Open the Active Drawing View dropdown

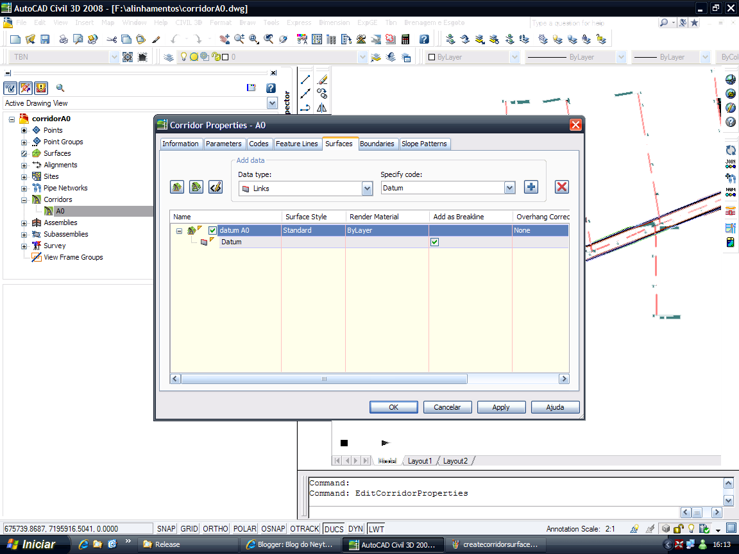pos(273,103)
